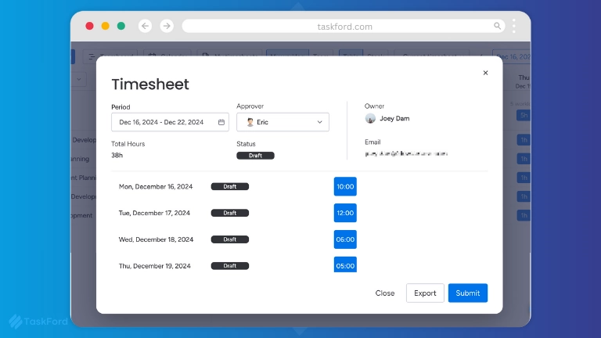The height and width of the screenshot is (338, 601).
Task: Select the Mon, December 16, 2024 row text
Action: [x=156, y=187]
